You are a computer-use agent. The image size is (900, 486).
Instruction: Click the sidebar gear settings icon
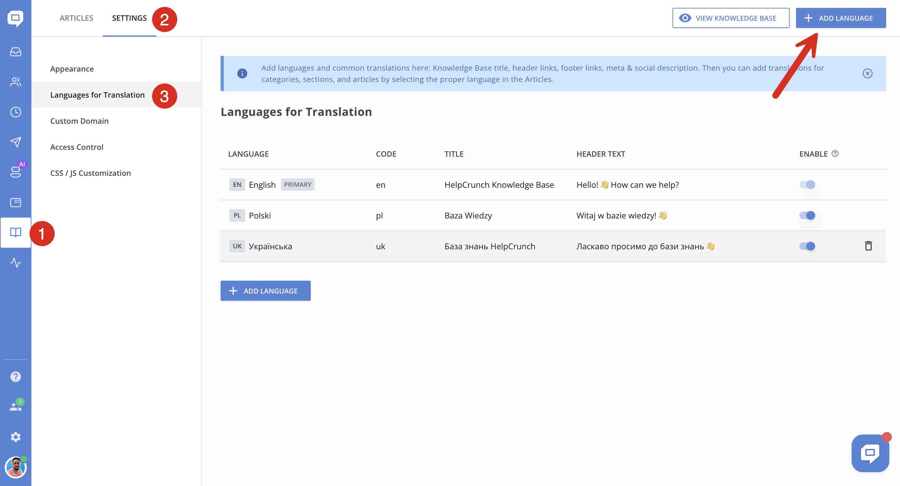(x=15, y=437)
